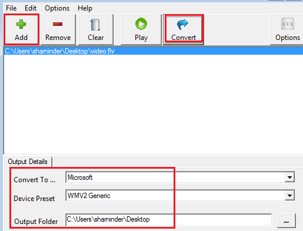This screenshot has width=303, height=231.
Task: Open the Edit menu
Action: (x=31, y=8)
